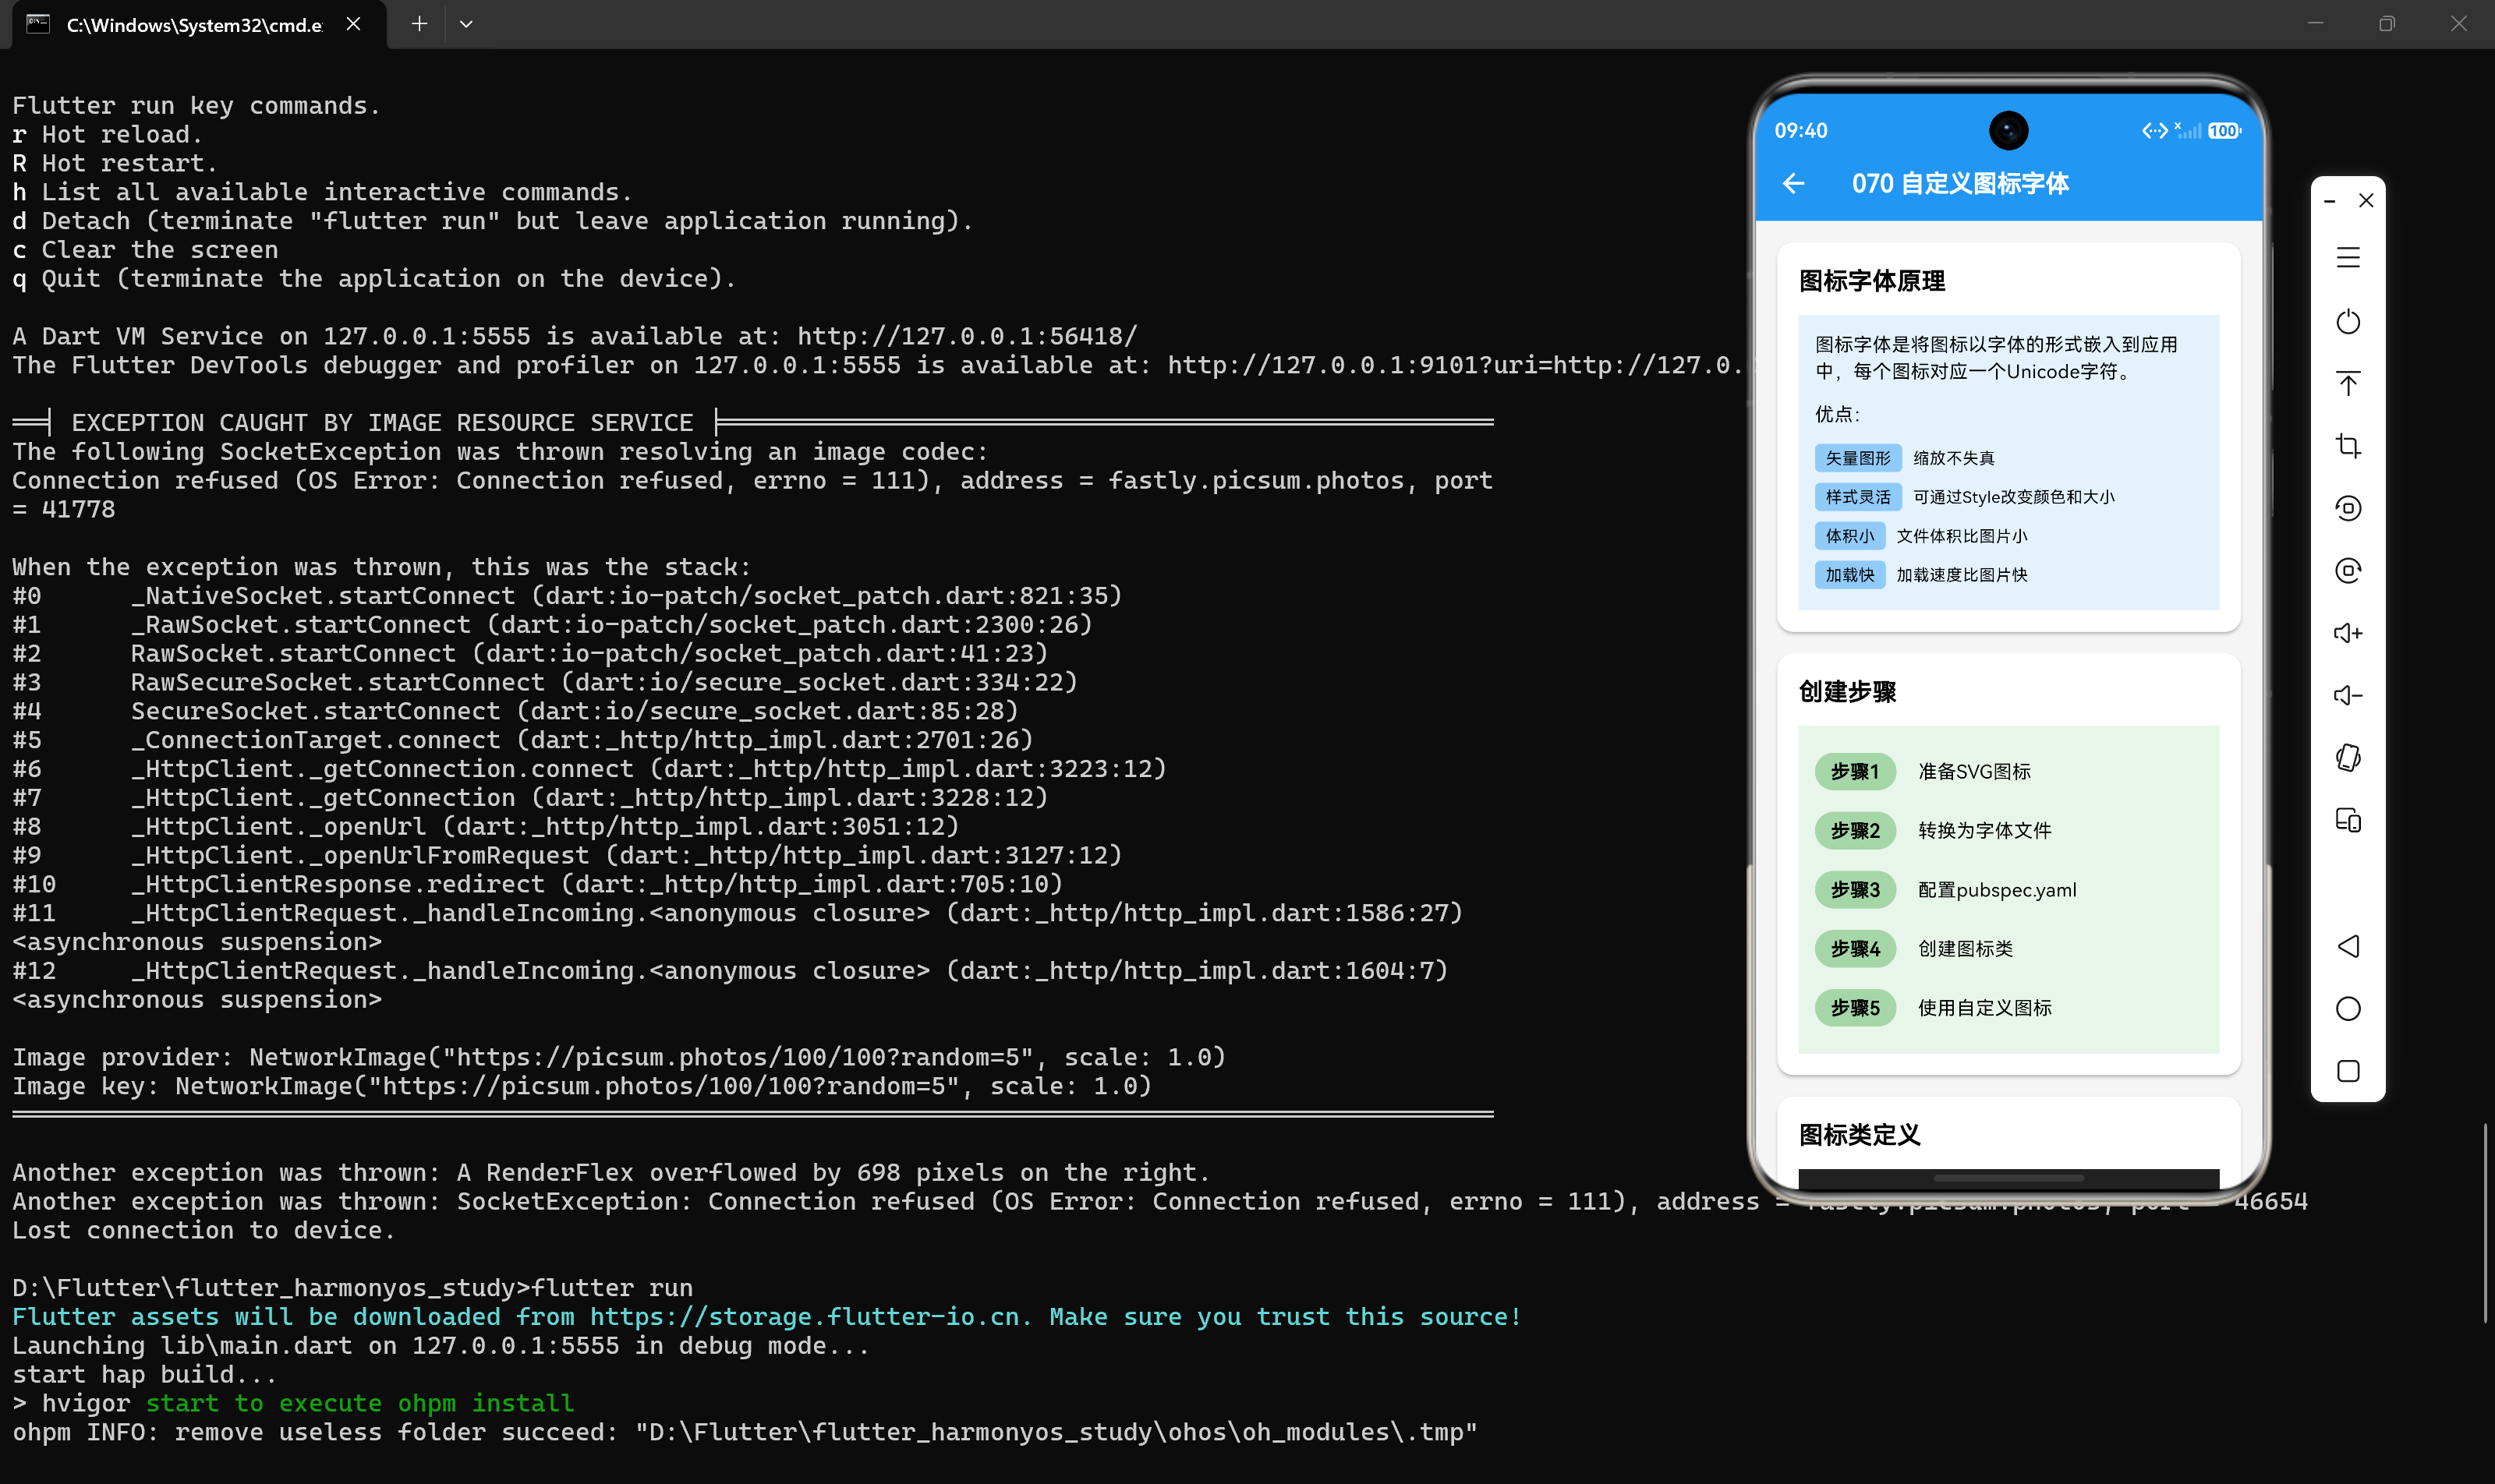Tap the emulator square Recents icon
Viewport: 2495px width, 1484px height.
(x=2348, y=1071)
